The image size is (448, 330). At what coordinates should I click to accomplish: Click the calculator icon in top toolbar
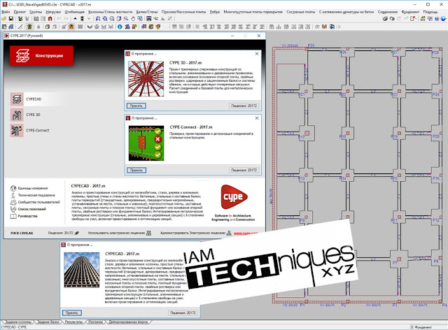[x=36, y=19]
